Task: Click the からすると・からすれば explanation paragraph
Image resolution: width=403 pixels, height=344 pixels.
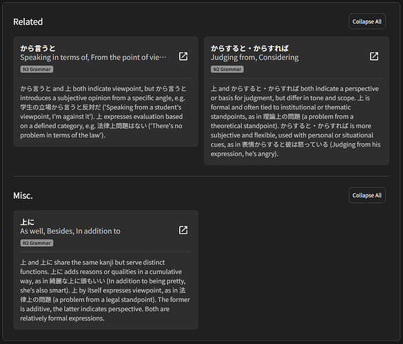Action: coord(296,121)
